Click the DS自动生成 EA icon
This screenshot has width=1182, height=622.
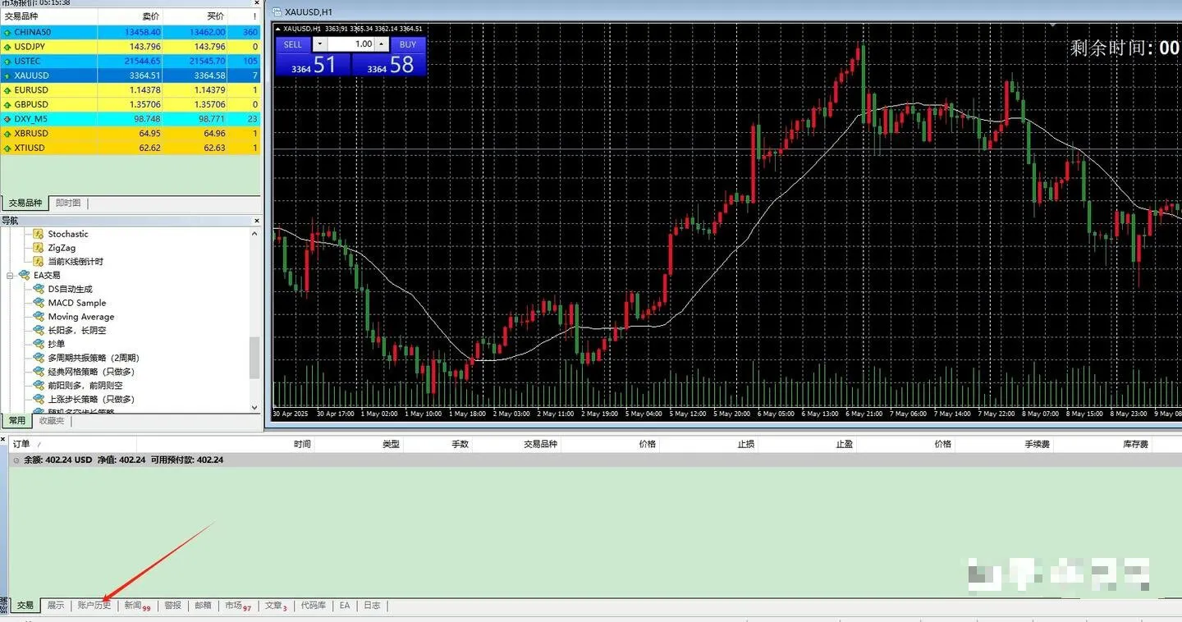coord(39,288)
